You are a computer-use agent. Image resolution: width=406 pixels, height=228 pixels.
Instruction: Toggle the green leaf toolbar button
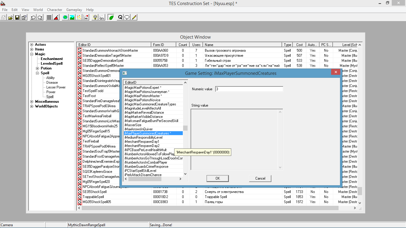111,17
